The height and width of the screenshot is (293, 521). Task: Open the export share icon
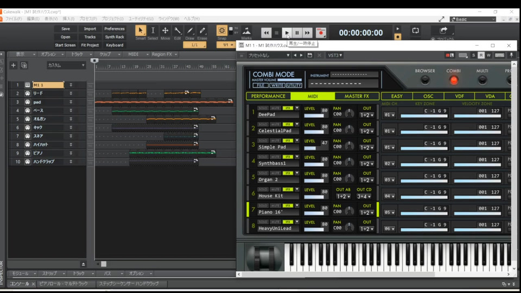[x=443, y=30]
